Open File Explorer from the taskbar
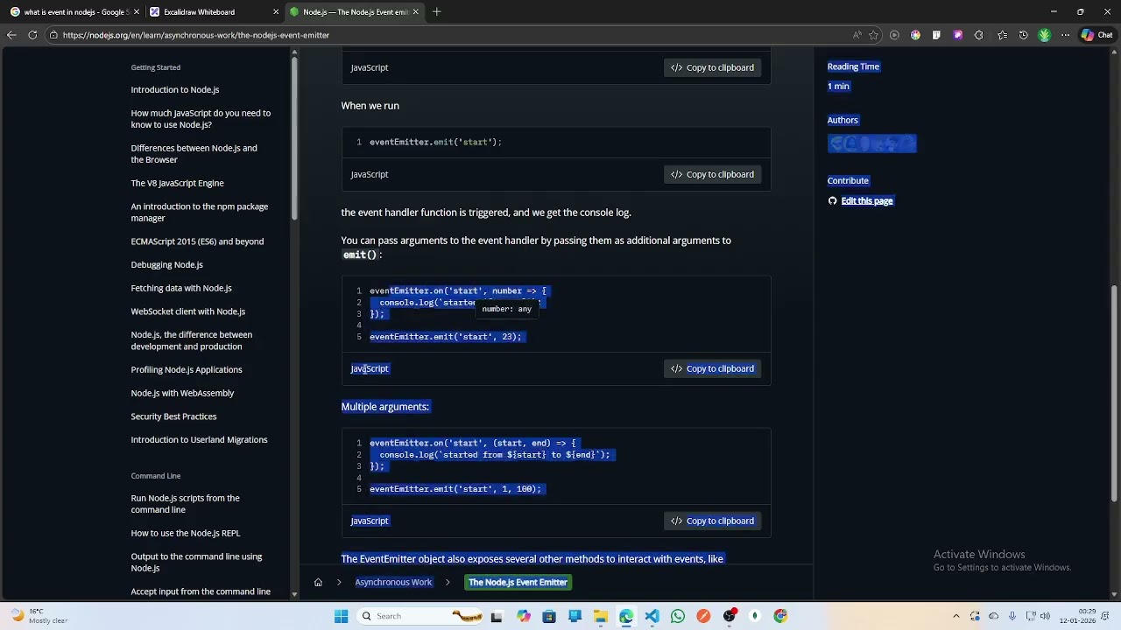Viewport: 1121px width, 630px height. point(600,616)
